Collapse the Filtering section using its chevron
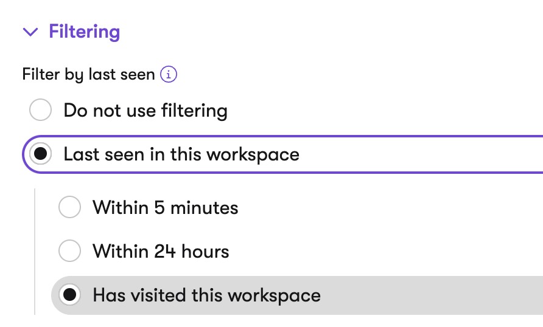Image resolution: width=543 pixels, height=327 pixels. [30, 32]
